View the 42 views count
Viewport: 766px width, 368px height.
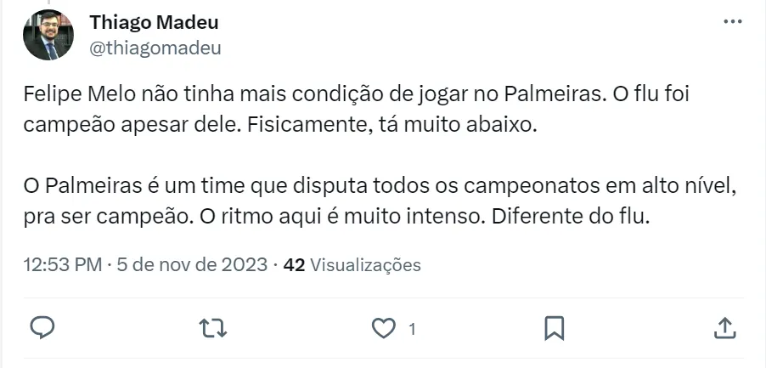point(294,265)
